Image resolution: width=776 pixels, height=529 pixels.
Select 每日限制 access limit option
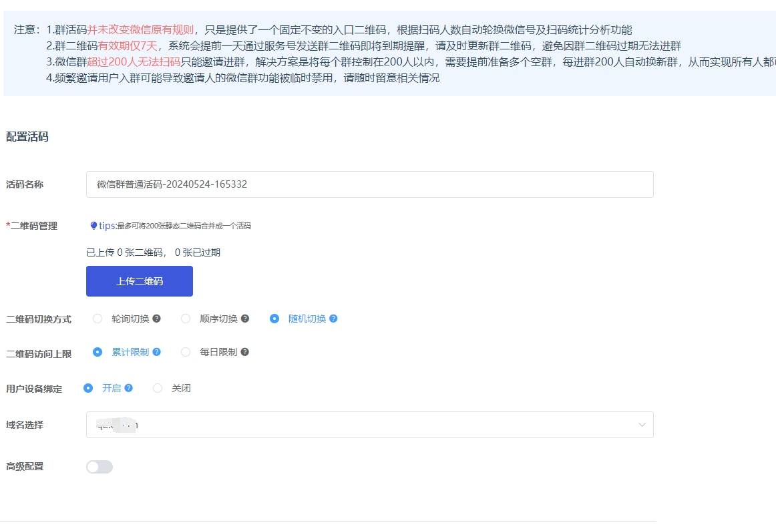(186, 352)
